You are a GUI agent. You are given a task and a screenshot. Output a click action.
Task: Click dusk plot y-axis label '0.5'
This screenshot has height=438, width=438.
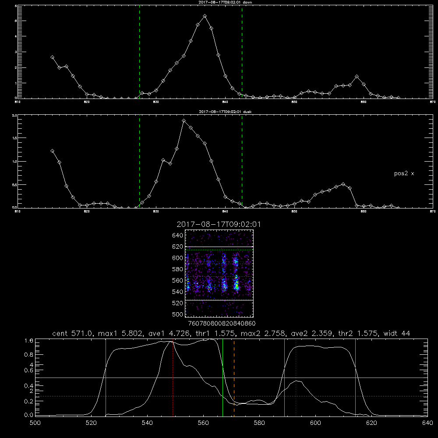click(15, 185)
